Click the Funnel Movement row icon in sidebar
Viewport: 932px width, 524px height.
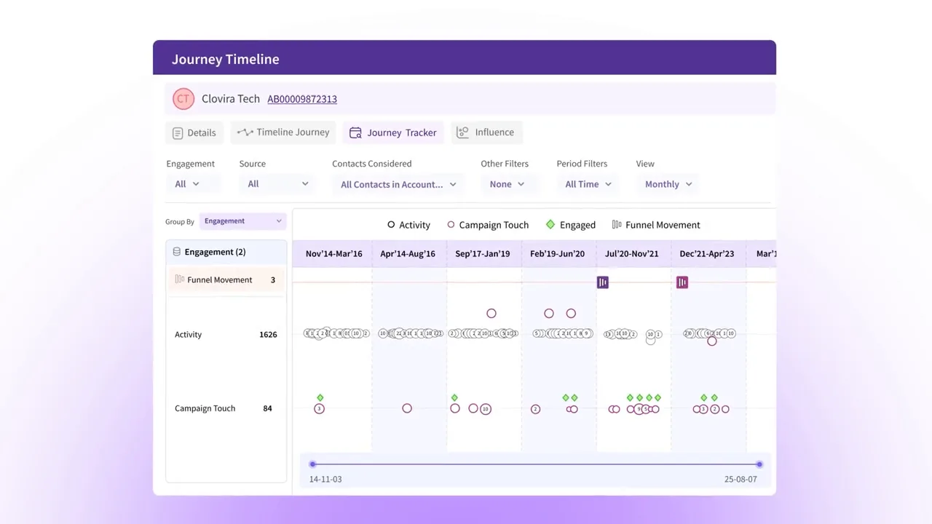[x=179, y=279]
